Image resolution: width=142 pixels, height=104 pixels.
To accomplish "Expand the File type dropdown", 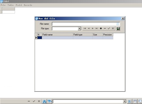I will pos(79,28).
